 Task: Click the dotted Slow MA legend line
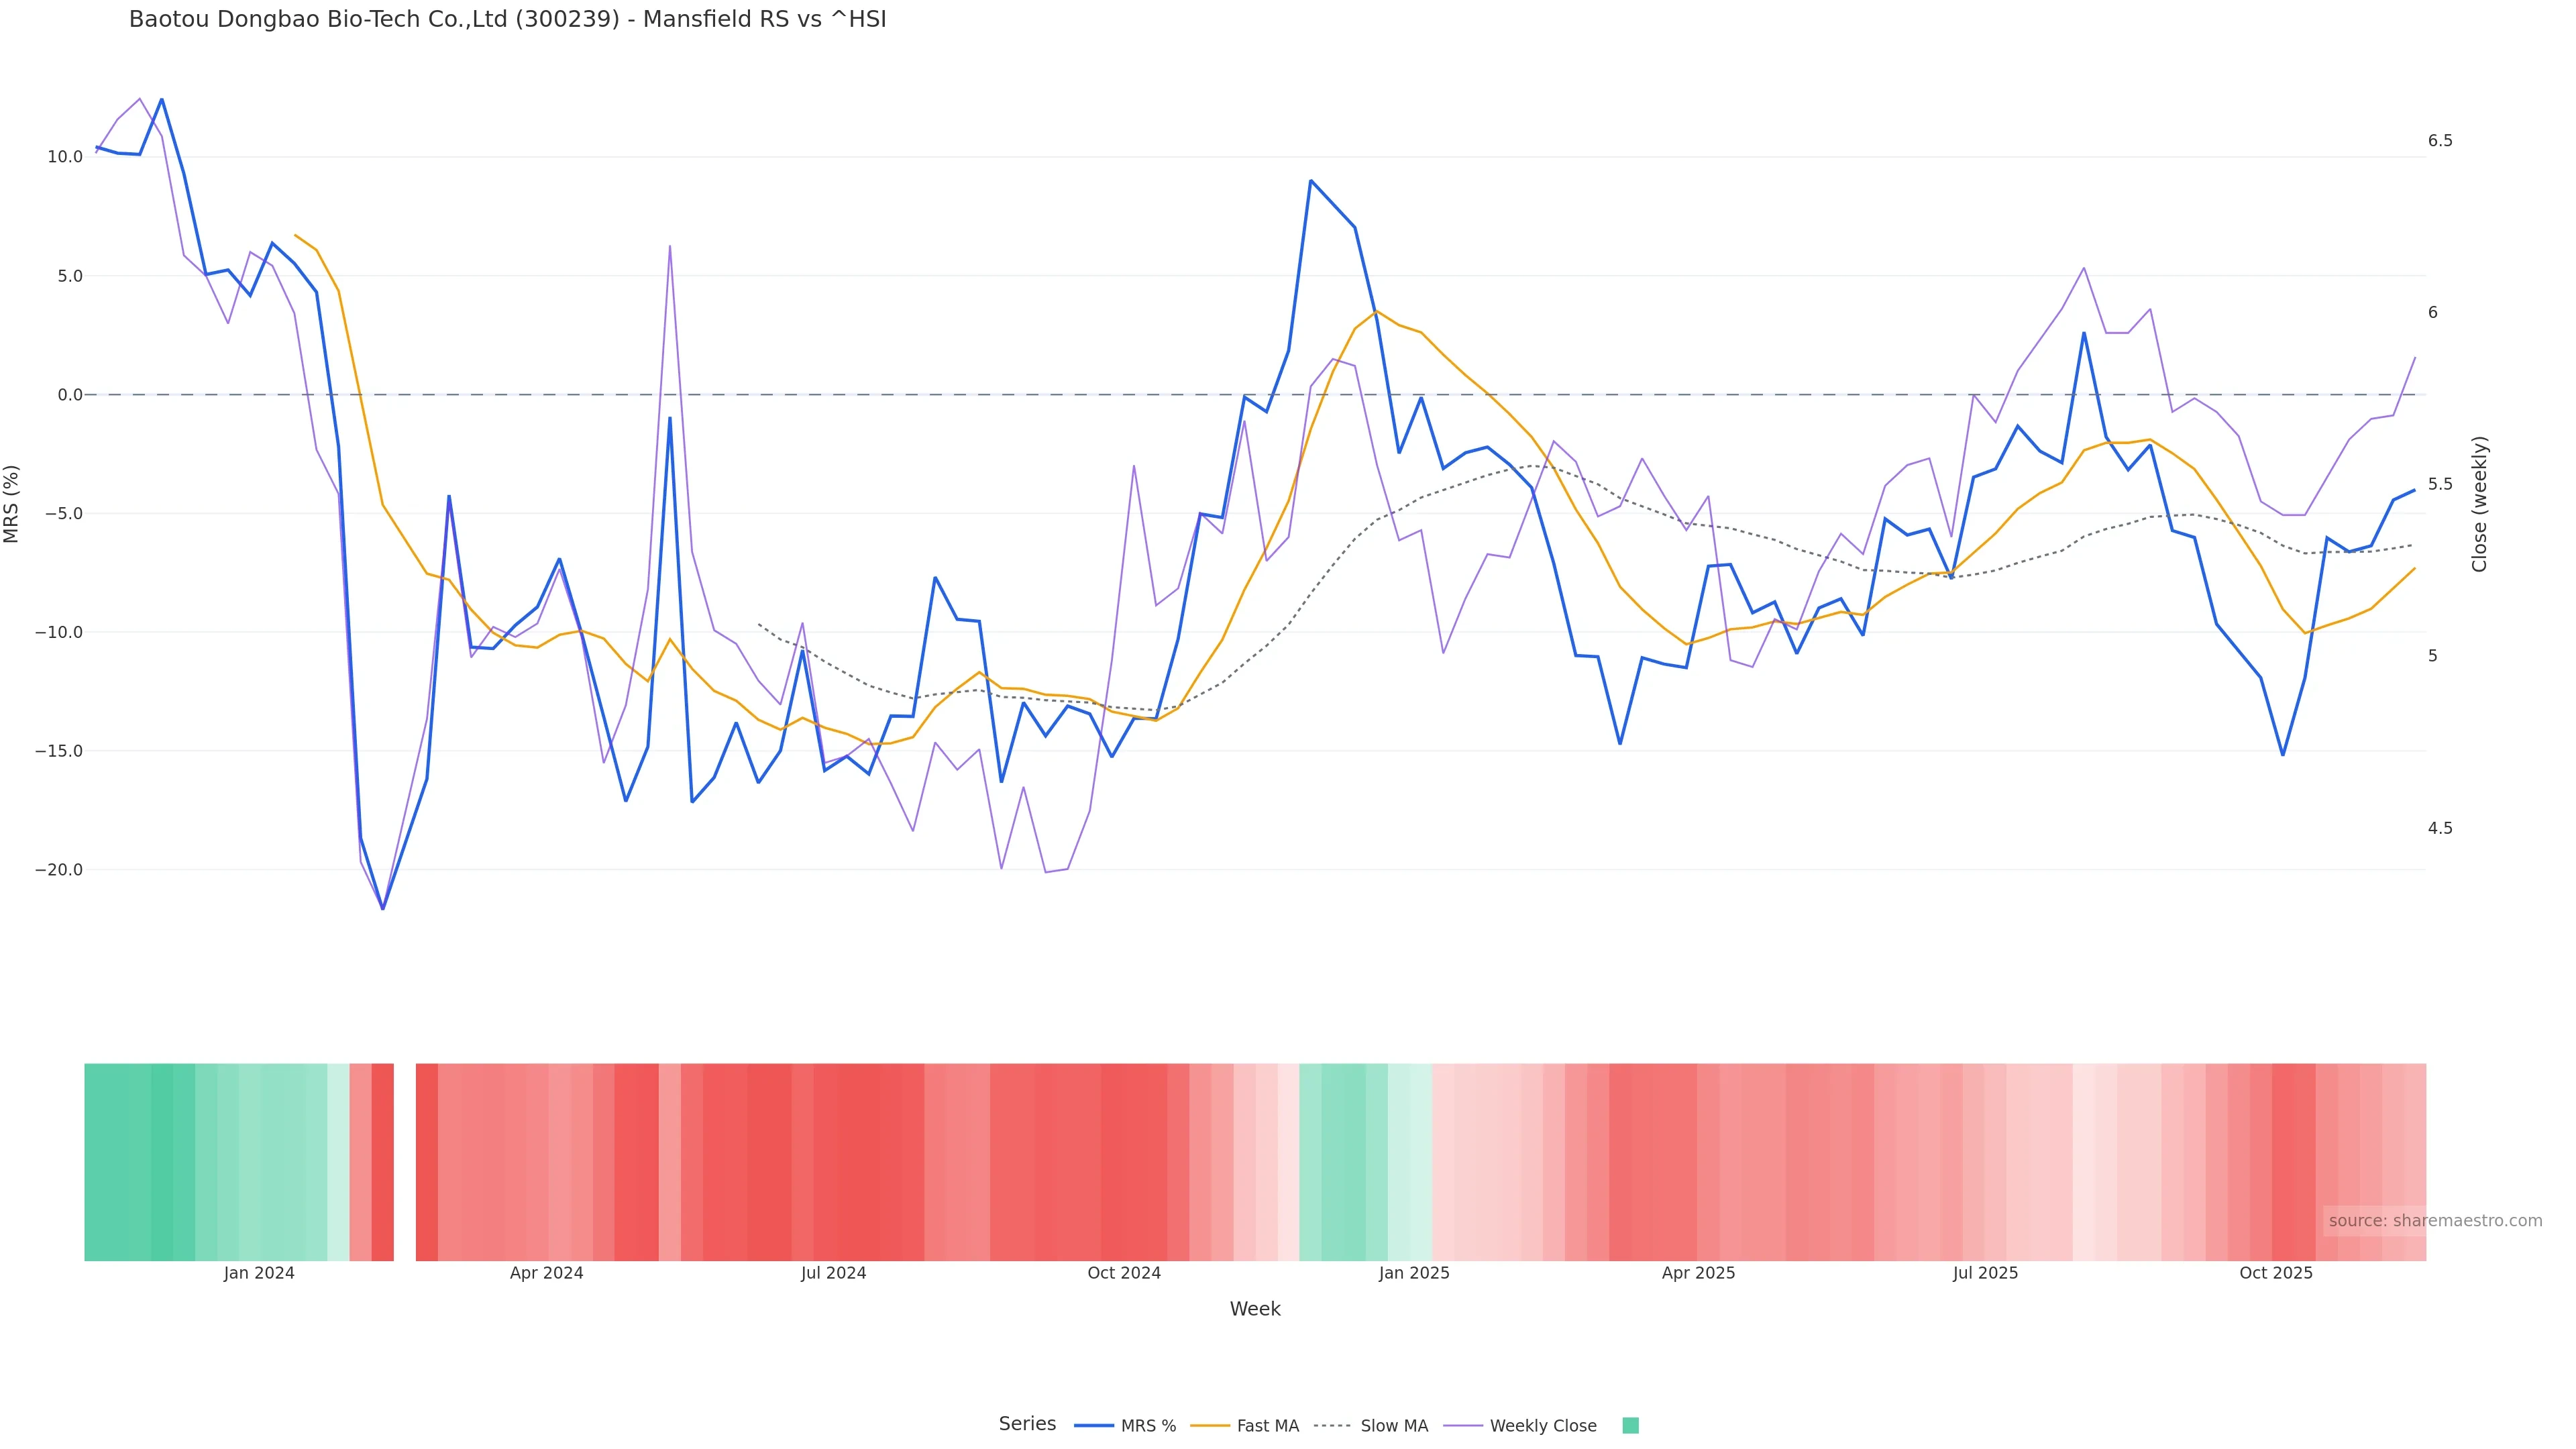(1332, 1425)
